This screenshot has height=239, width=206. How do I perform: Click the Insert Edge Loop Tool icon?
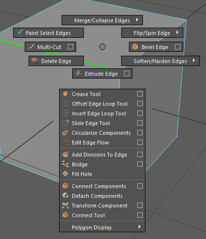(x=65, y=113)
